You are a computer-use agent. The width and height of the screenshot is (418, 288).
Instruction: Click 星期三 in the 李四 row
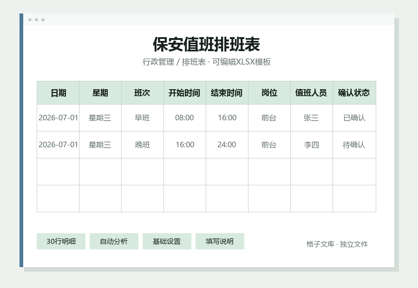coord(100,144)
